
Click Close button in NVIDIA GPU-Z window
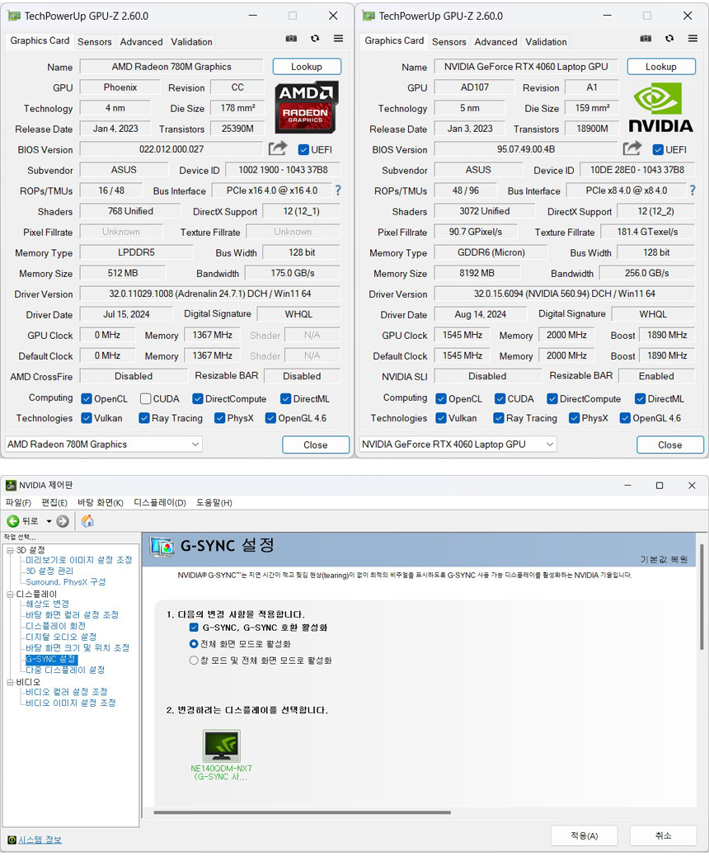click(669, 444)
